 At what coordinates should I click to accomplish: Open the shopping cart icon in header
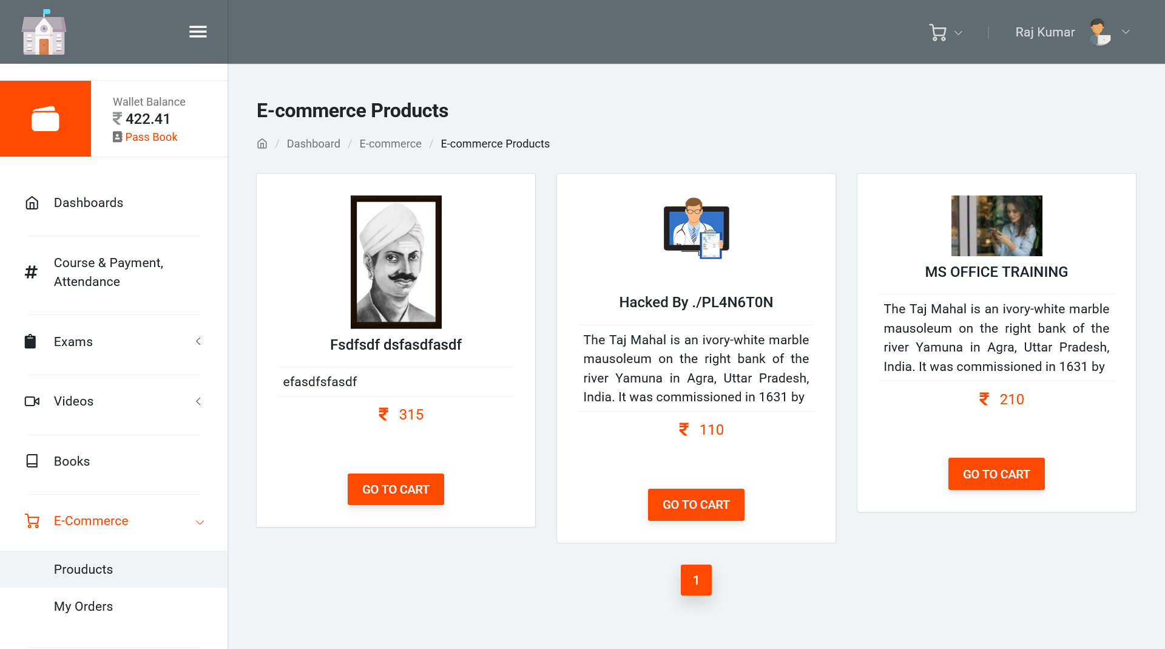[x=937, y=32]
